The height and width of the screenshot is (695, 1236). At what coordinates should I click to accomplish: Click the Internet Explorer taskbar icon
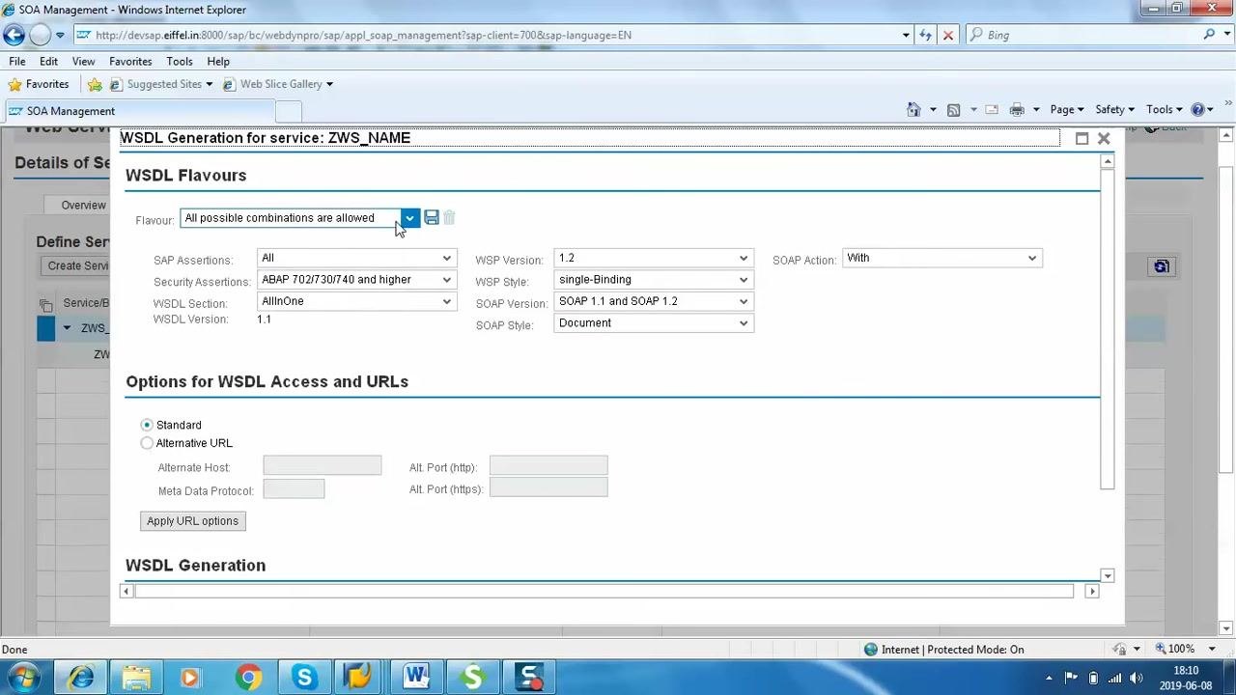80,678
